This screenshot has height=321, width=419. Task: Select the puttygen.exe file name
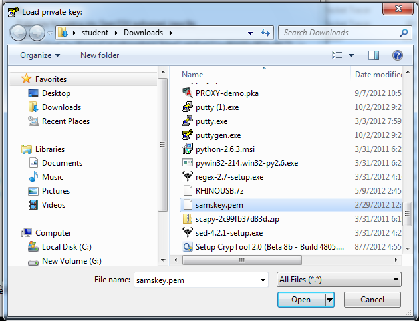point(218,135)
